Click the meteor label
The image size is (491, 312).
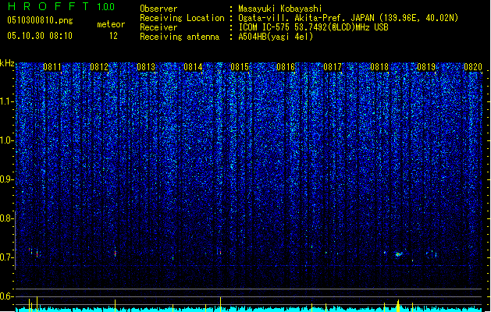[111, 24]
